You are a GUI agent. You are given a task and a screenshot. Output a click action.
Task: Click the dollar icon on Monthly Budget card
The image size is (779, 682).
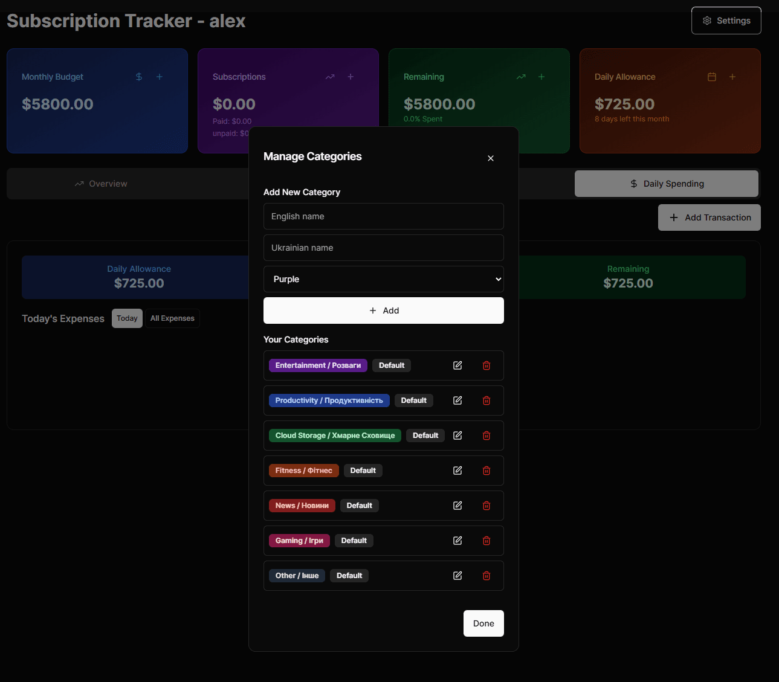pos(138,77)
